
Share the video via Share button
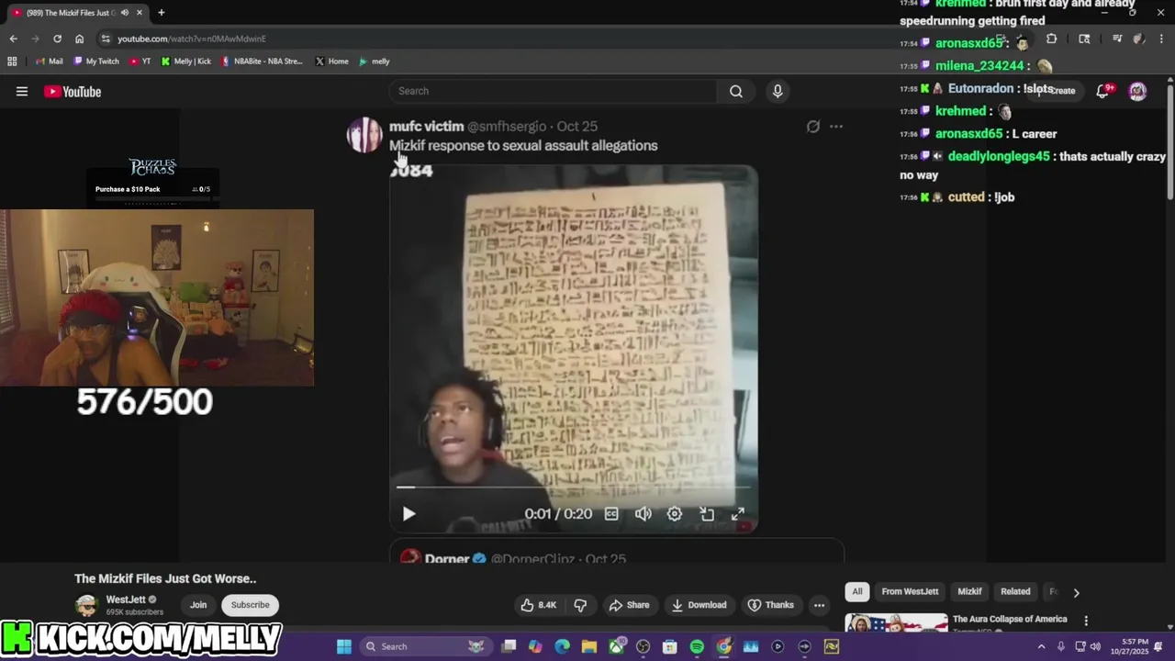click(x=629, y=605)
